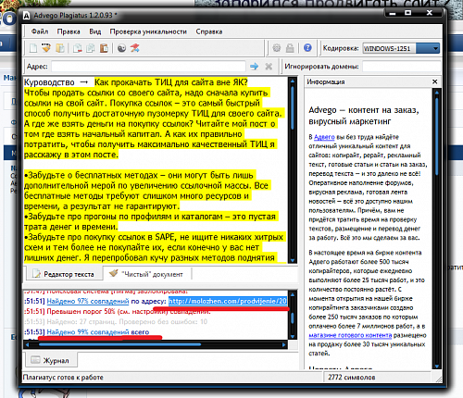The image size is (463, 398).
Task: Open the Справка menu
Action: (209, 31)
